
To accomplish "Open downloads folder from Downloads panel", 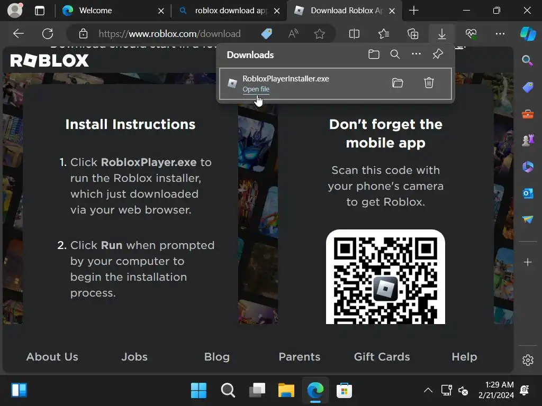I will (x=374, y=54).
